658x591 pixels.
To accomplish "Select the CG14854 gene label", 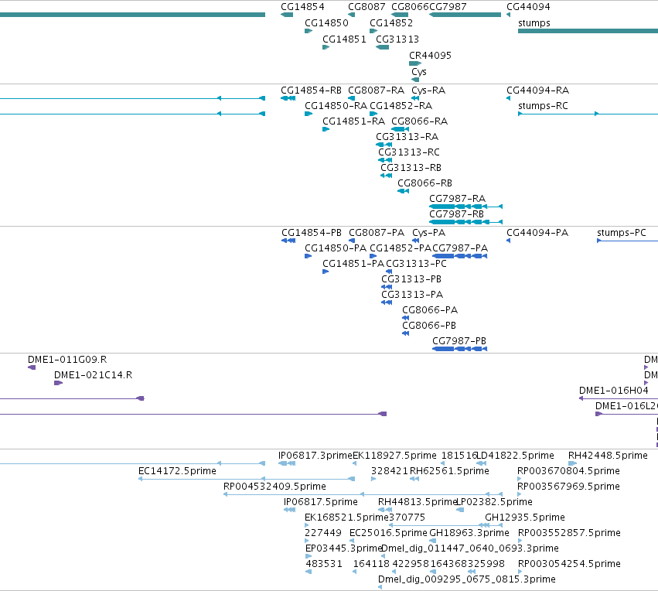I will tap(302, 7).
